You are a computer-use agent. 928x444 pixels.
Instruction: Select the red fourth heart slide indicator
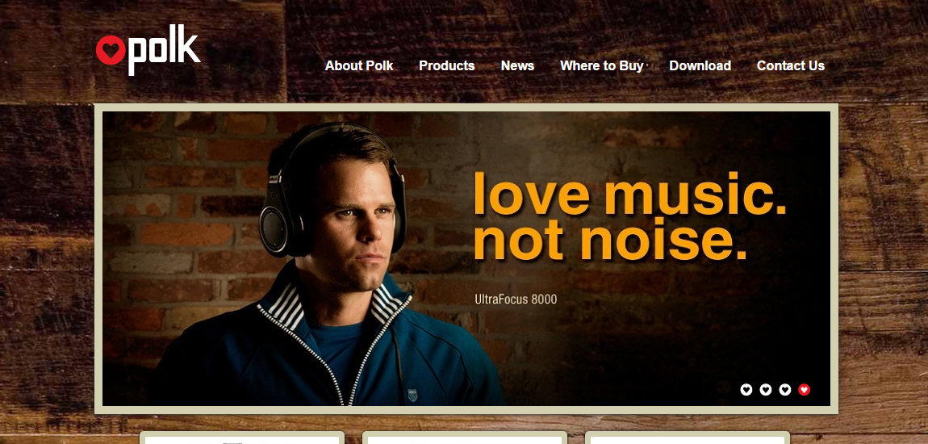click(x=804, y=390)
